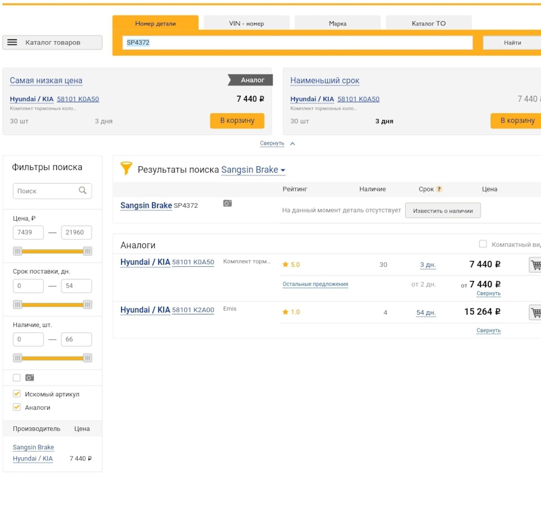The height and width of the screenshot is (505, 541).
Task: Click В корзину in Самая низкая цена card
Action: 237,120
